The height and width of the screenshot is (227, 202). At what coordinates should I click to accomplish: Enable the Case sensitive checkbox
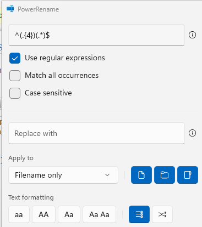tap(15, 93)
